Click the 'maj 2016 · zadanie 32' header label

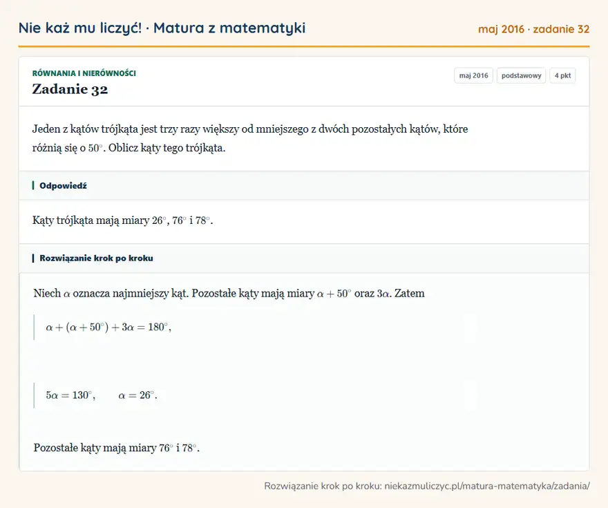(x=533, y=30)
